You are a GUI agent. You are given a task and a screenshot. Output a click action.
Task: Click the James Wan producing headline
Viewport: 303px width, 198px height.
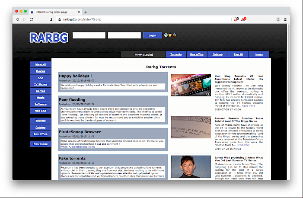pyautogui.click(x=239, y=159)
